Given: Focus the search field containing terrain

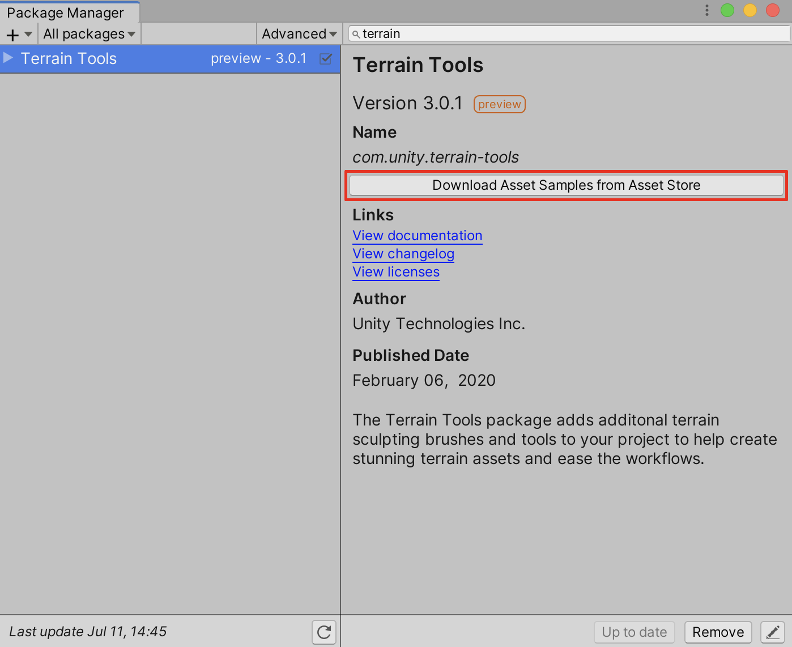Looking at the screenshot, I should 569,34.
